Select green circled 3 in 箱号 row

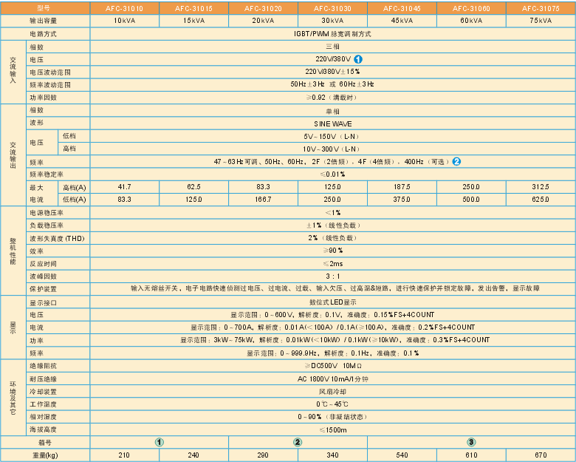point(471,442)
